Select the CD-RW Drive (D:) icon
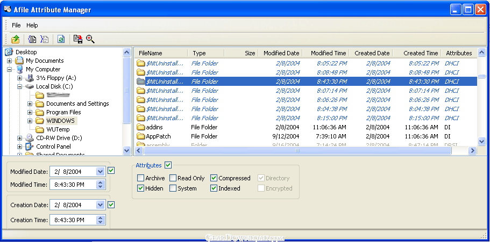Image resolution: width=490 pixels, height=242 pixels. coord(30,138)
